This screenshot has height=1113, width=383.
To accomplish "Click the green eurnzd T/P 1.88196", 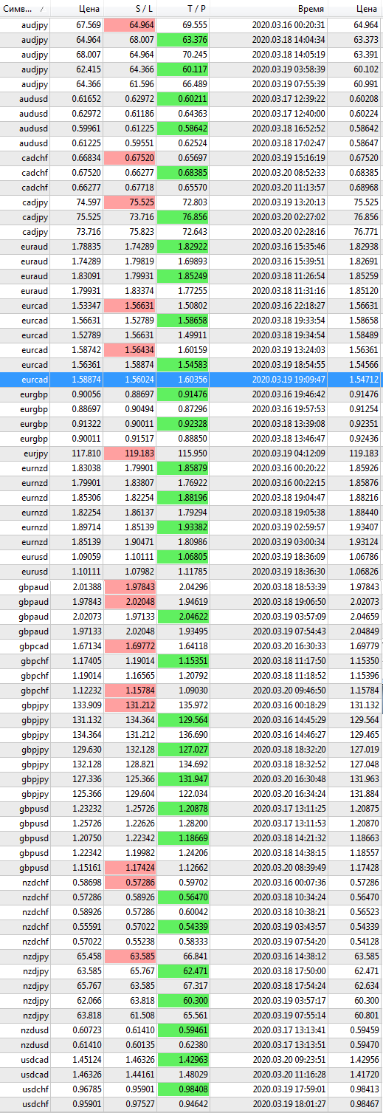I will pyautogui.click(x=184, y=498).
